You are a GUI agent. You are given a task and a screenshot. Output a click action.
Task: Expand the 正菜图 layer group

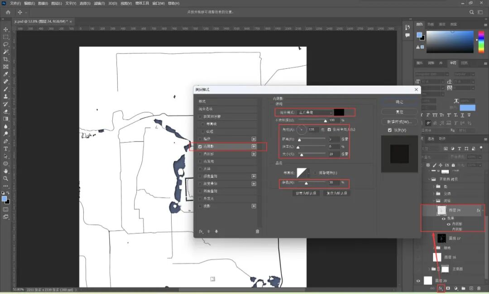pos(429,269)
